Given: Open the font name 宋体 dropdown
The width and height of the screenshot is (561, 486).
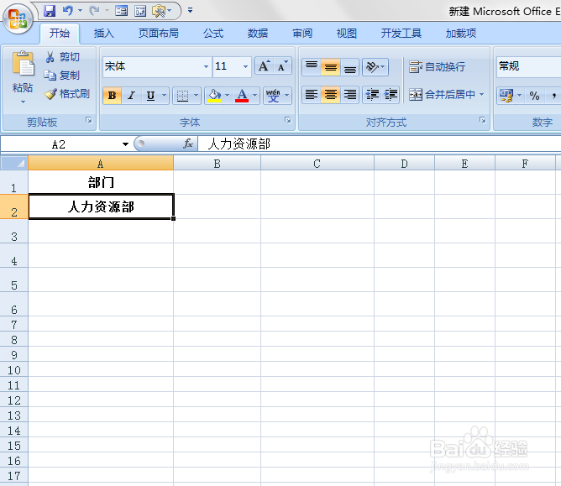Looking at the screenshot, I should coord(206,66).
